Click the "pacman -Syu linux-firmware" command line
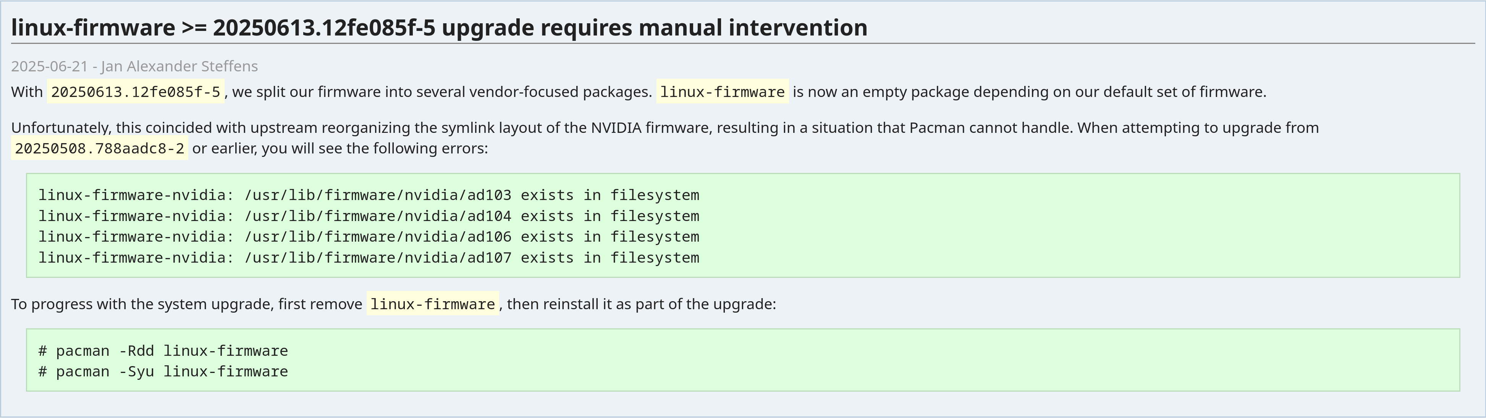This screenshot has height=418, width=1486. (163, 371)
